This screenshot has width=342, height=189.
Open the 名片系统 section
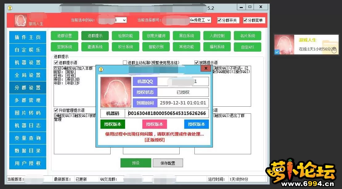pos(247,36)
